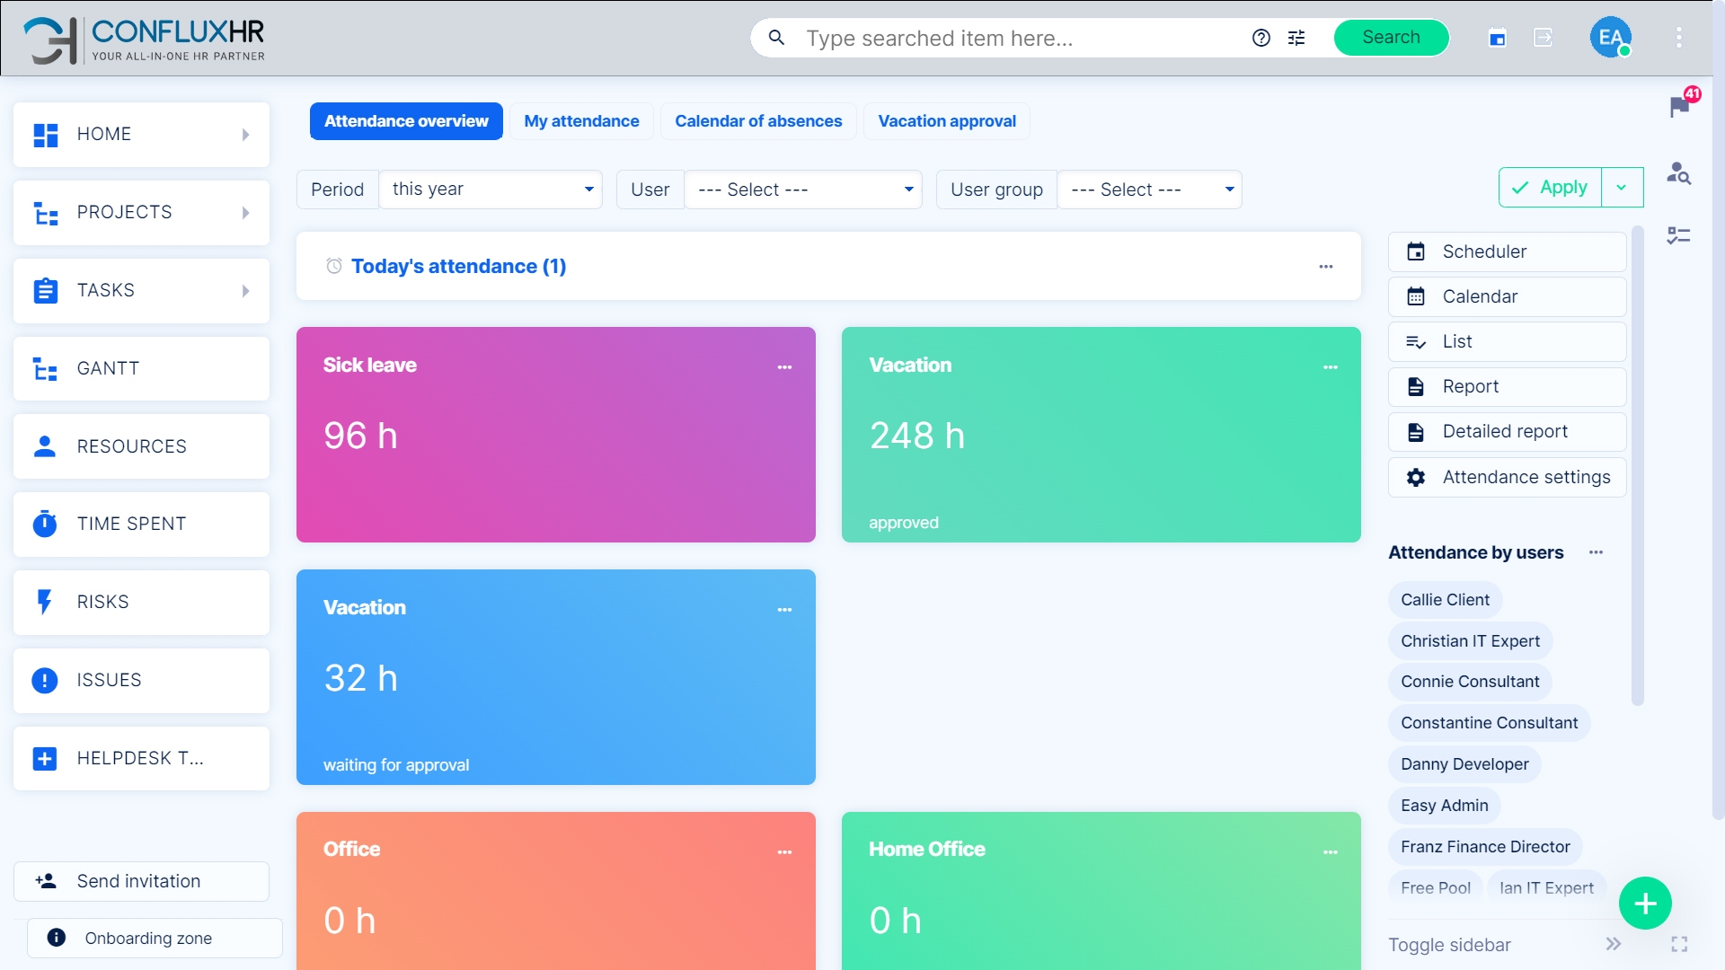Open the EA user avatar
This screenshot has width=1725, height=970.
point(1610,38)
